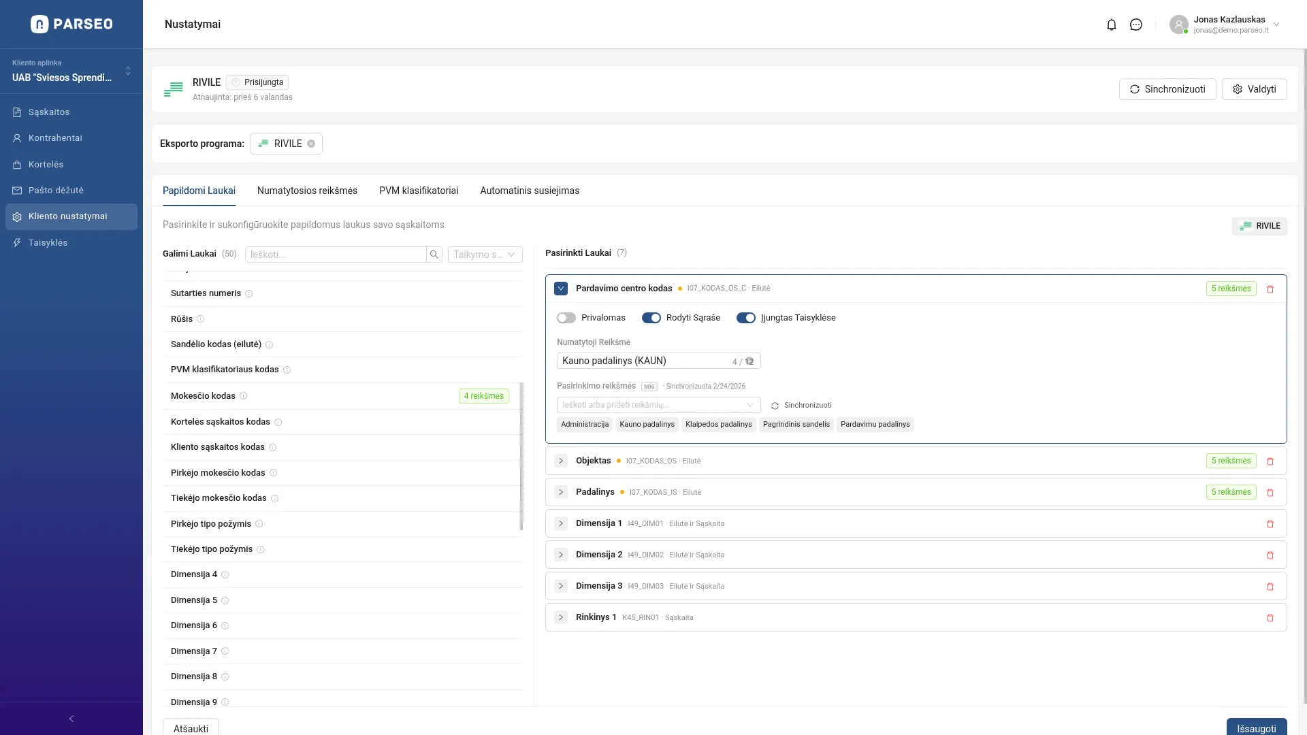Open the chat messages icon
The image size is (1307, 735).
(1136, 24)
